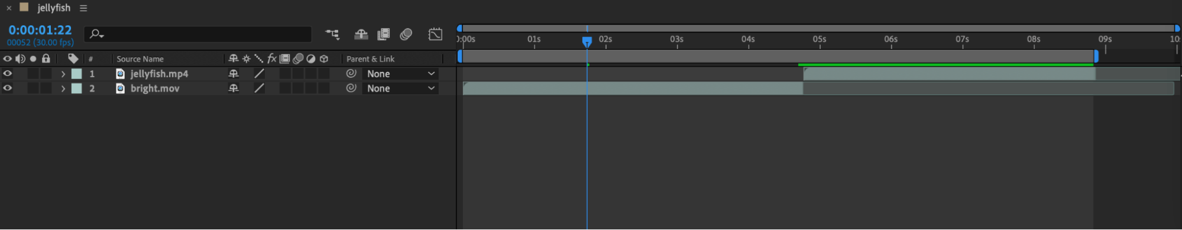
Task: Enable Frame Blending for layers icon
Action: click(x=384, y=34)
